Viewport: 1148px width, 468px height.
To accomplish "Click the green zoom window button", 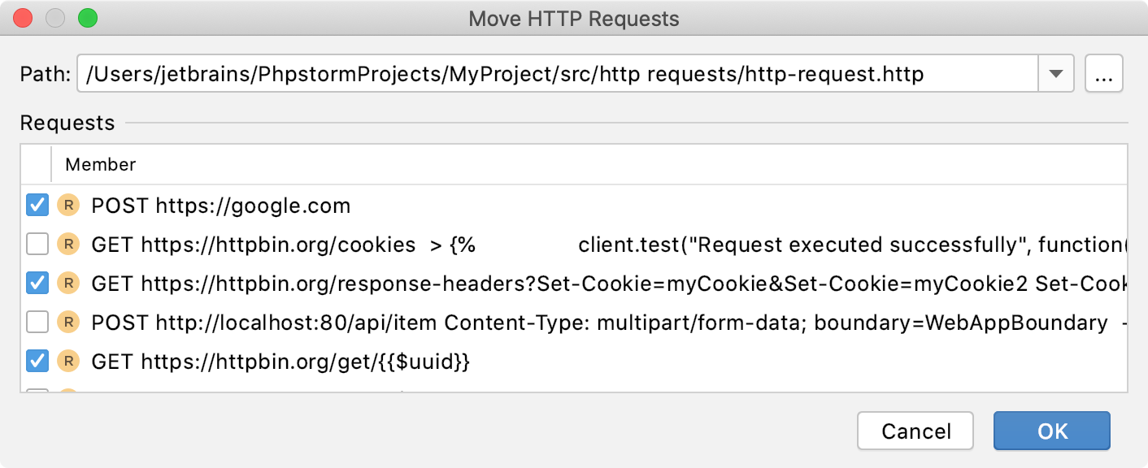I will pyautogui.click(x=87, y=17).
